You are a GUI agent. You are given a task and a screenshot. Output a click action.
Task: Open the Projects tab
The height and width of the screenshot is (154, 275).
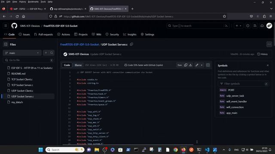81,34
